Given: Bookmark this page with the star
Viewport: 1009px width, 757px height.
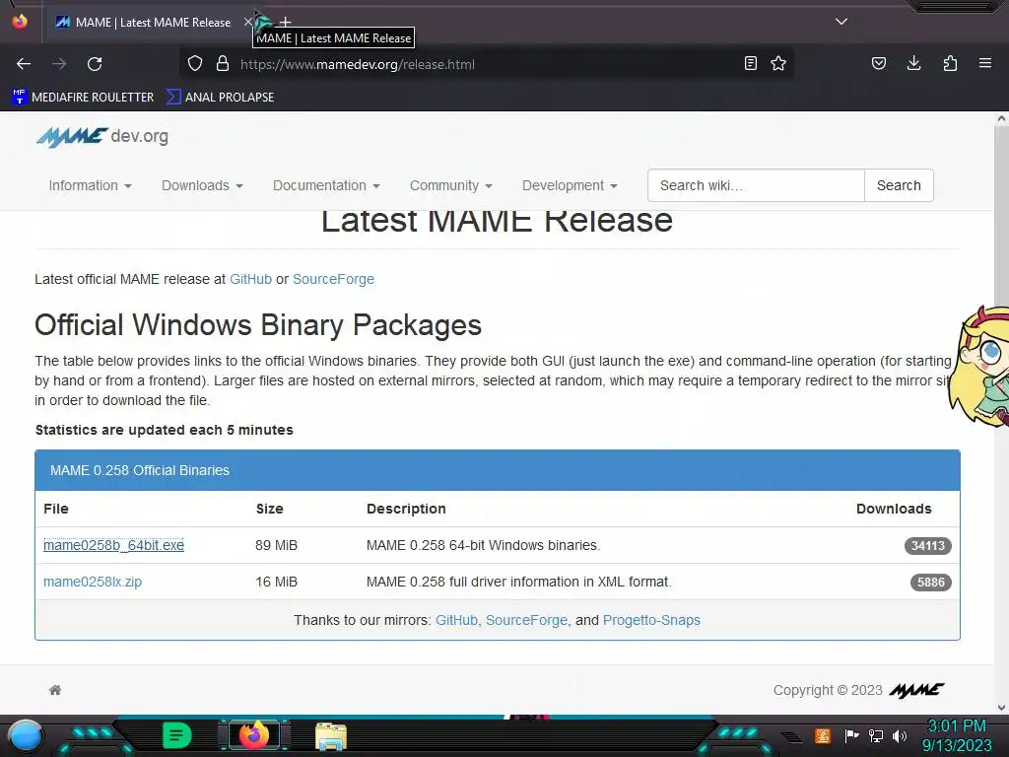Looking at the screenshot, I should click(778, 64).
